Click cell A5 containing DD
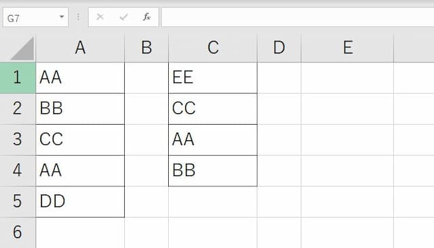Image resolution: width=434 pixels, height=248 pixels. point(80,201)
